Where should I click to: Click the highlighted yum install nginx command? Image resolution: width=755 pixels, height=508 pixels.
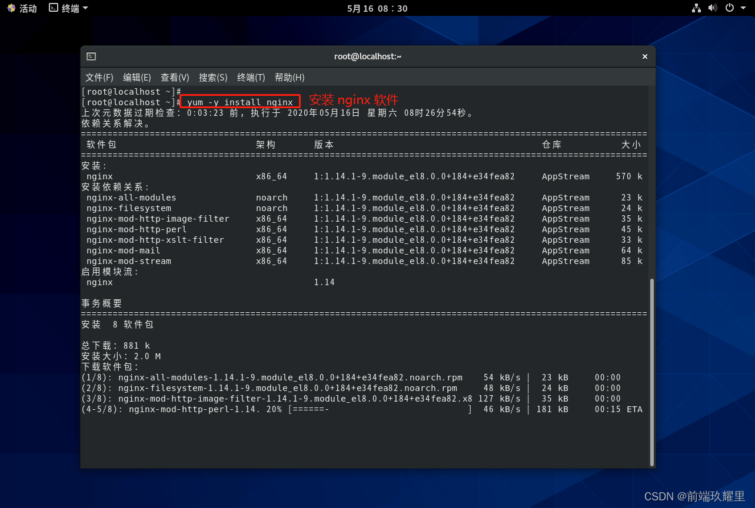click(240, 101)
